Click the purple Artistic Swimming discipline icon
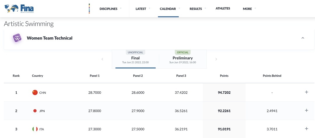 [x=17, y=38]
